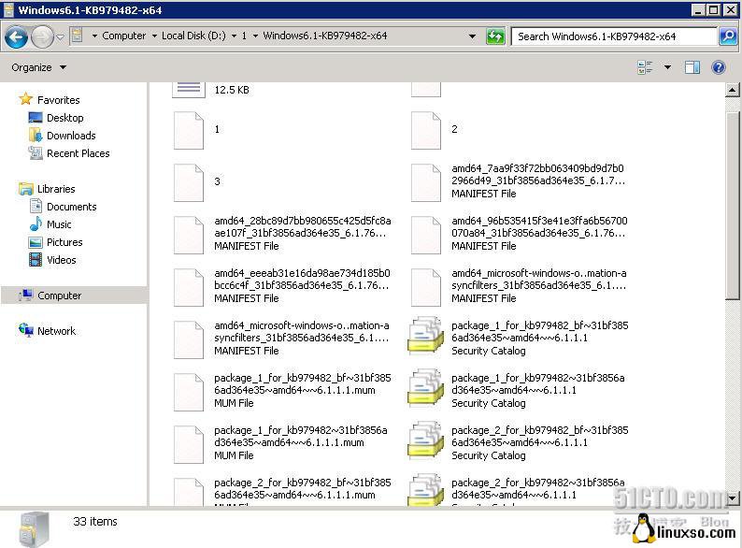
Task: Select the file icon named 3
Action: point(189,182)
